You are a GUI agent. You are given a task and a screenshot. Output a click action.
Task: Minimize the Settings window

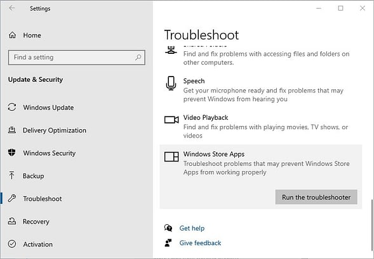click(x=319, y=8)
